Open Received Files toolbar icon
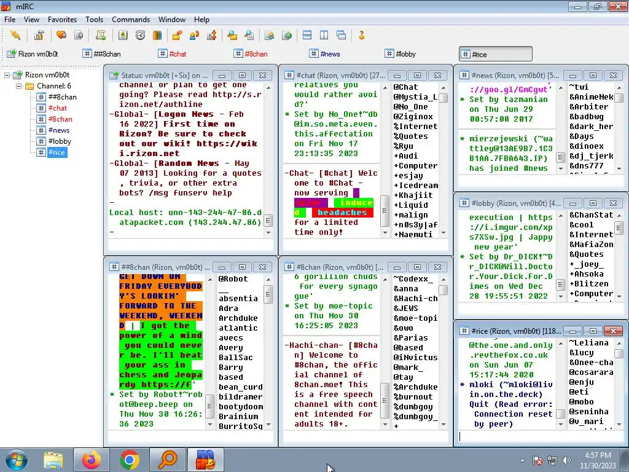 click(x=232, y=35)
